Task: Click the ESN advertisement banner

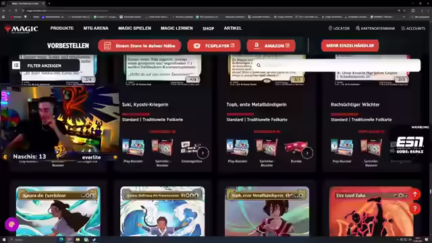Action: (x=410, y=144)
